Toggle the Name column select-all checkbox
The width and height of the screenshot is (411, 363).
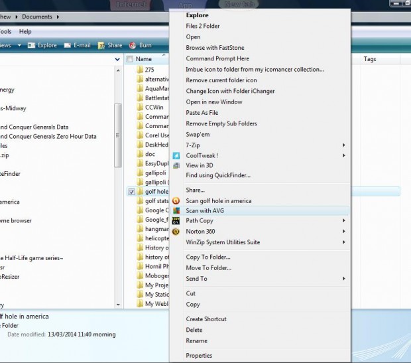click(130, 59)
